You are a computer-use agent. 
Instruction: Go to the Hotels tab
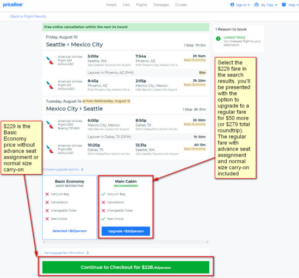pyautogui.click(x=111, y=5)
